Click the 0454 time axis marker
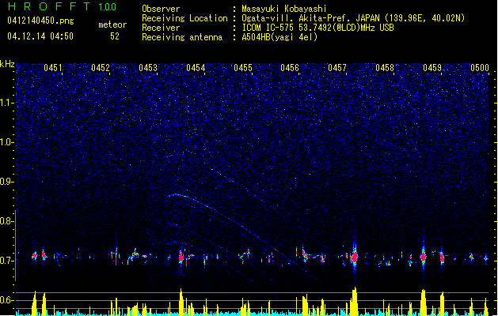The width and height of the screenshot is (498, 316). tap(196, 68)
